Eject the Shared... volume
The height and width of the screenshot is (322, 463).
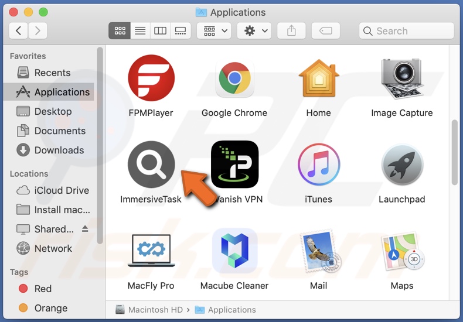click(x=85, y=228)
